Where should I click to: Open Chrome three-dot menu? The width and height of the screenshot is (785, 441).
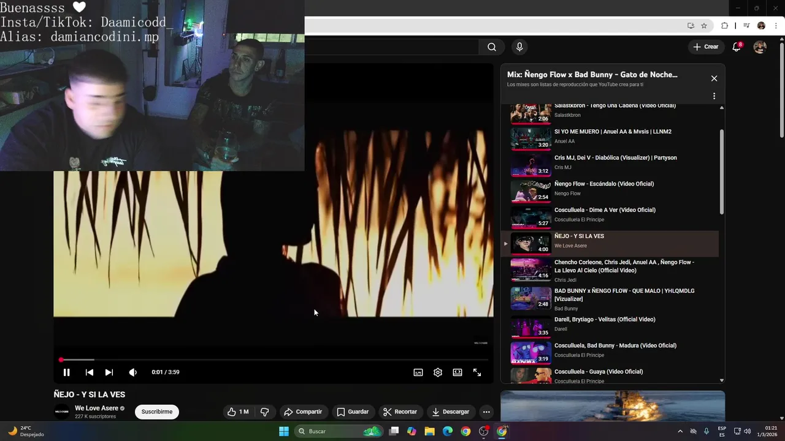776,26
